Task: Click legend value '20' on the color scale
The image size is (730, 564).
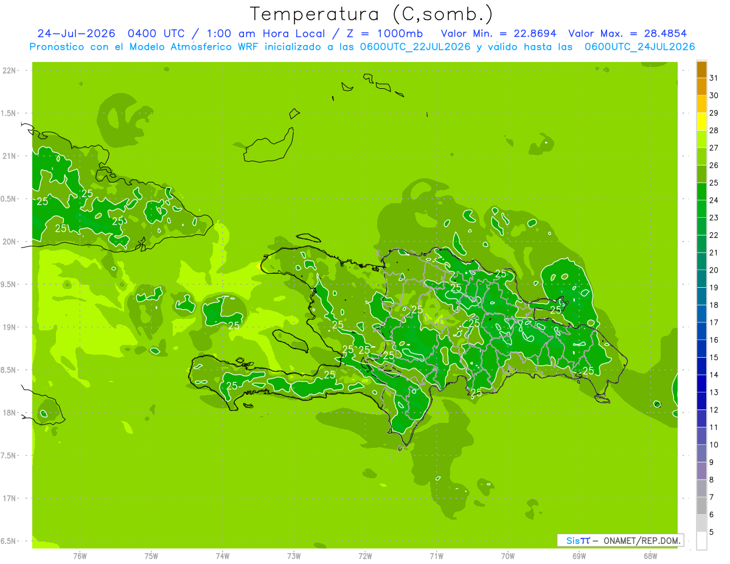Action: coord(714,270)
